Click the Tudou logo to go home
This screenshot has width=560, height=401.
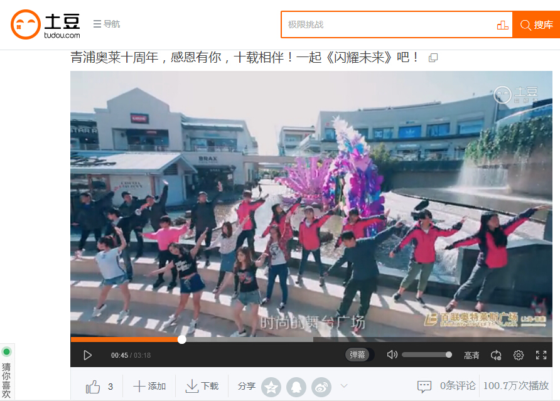coord(45,24)
